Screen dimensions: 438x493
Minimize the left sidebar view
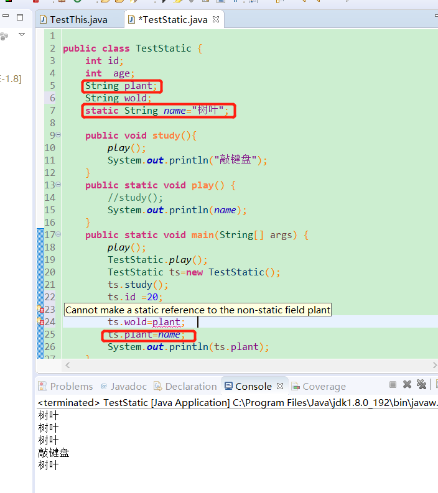(6, 16)
